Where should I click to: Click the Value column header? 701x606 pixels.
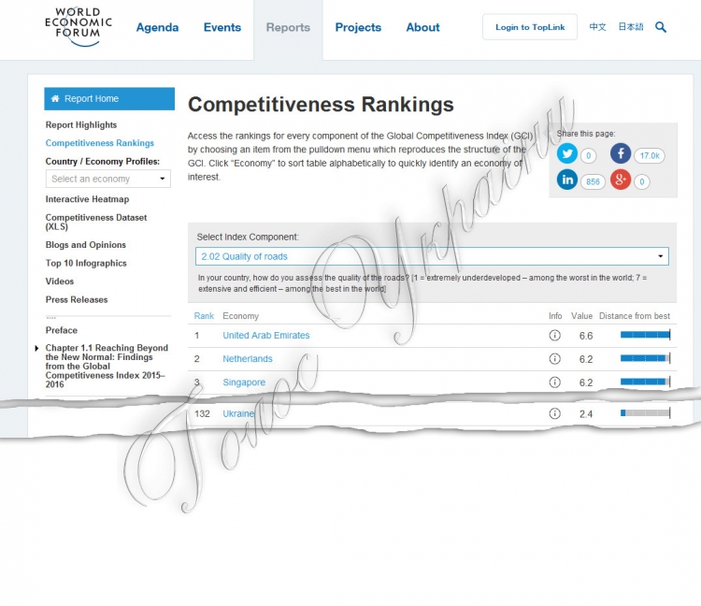pos(581,316)
